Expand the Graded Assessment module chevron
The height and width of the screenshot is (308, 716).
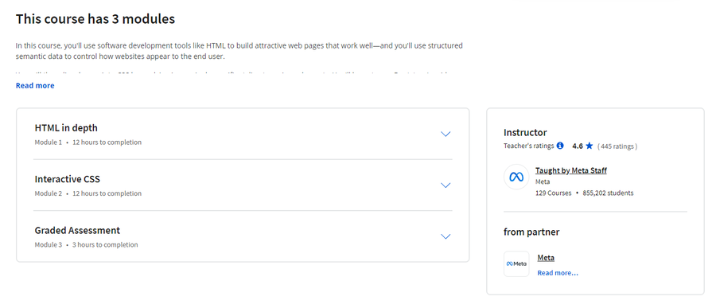(x=446, y=236)
